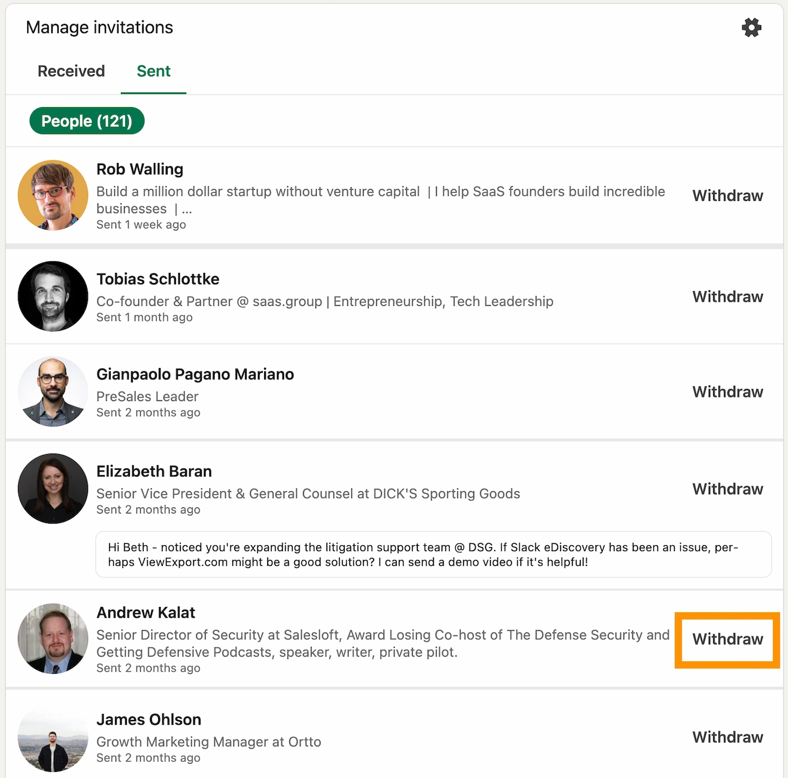Screen dimensions: 788x778
Task: Open Rob Walling's name link
Action: click(x=140, y=169)
